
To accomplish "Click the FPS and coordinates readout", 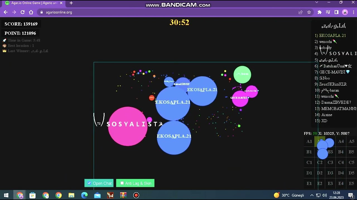I will tap(327, 134).
